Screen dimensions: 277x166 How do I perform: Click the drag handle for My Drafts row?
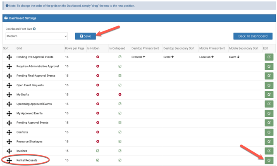click(x=9, y=95)
